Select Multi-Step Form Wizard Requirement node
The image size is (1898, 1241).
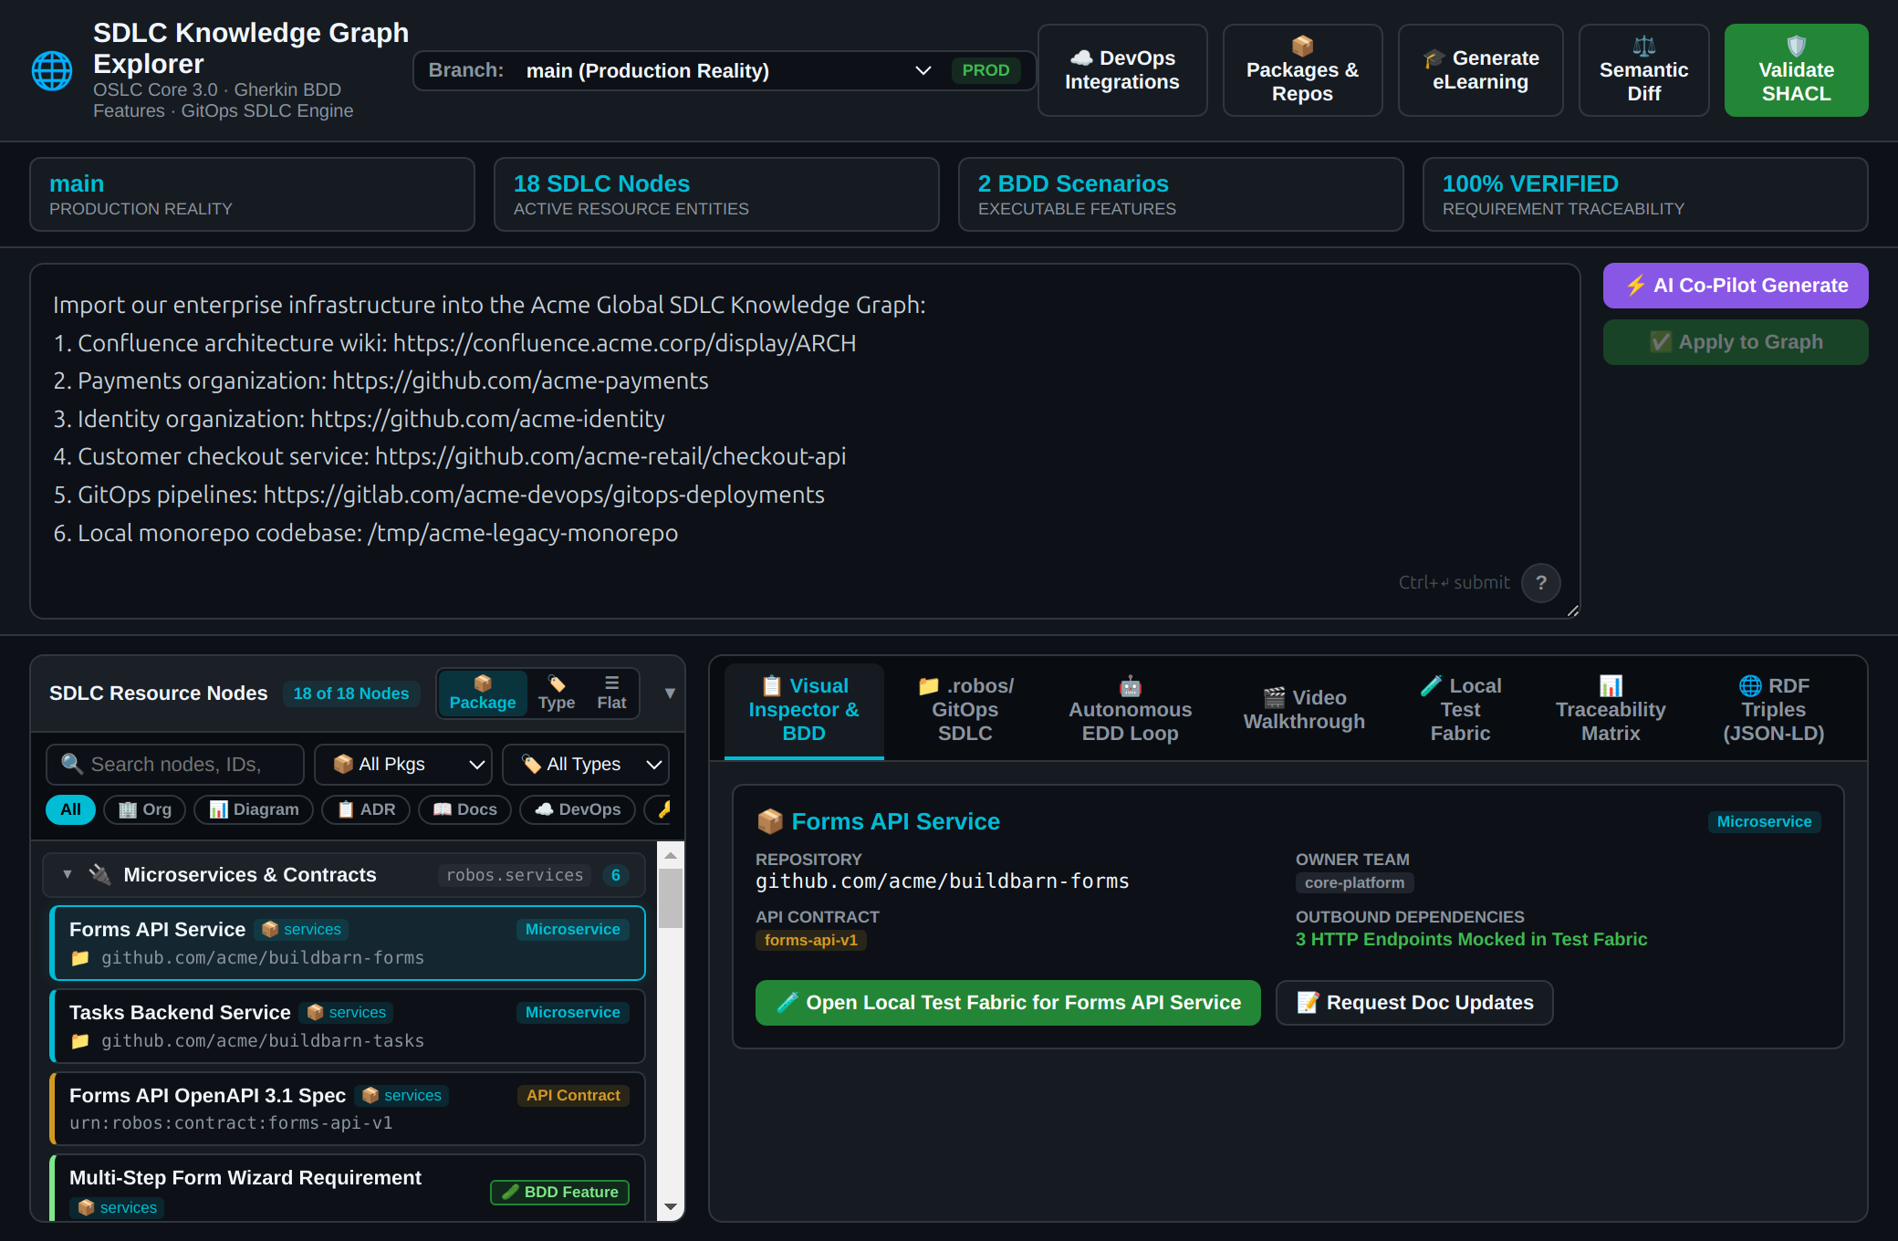click(348, 1188)
